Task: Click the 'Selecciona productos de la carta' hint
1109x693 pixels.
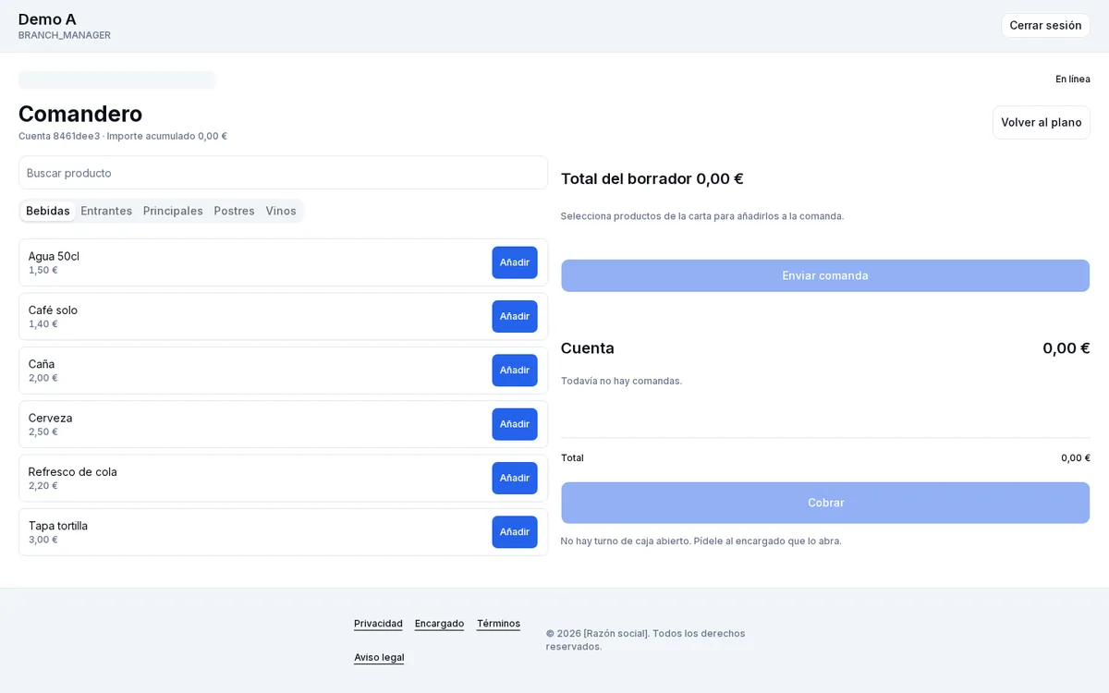Action: coord(702,216)
